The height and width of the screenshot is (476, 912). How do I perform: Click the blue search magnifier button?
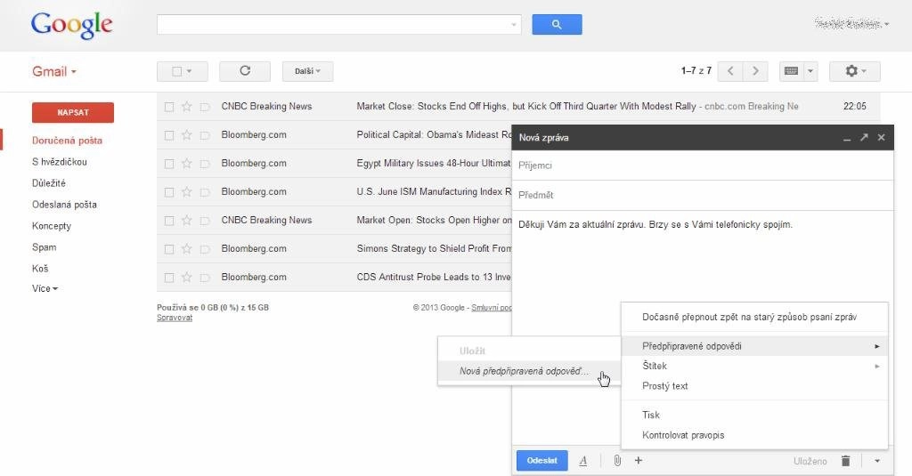[557, 24]
